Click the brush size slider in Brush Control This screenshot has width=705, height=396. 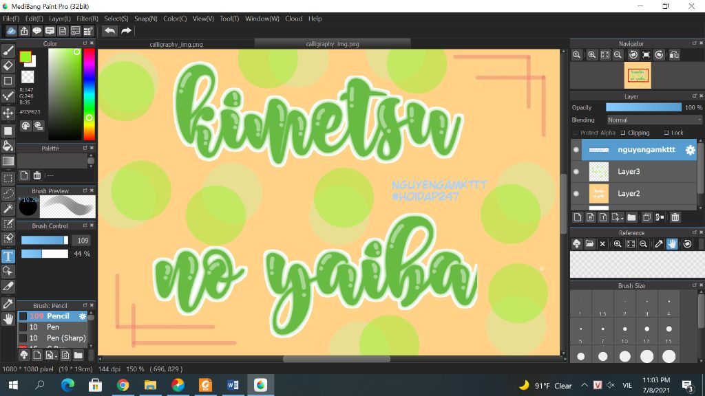(45, 240)
